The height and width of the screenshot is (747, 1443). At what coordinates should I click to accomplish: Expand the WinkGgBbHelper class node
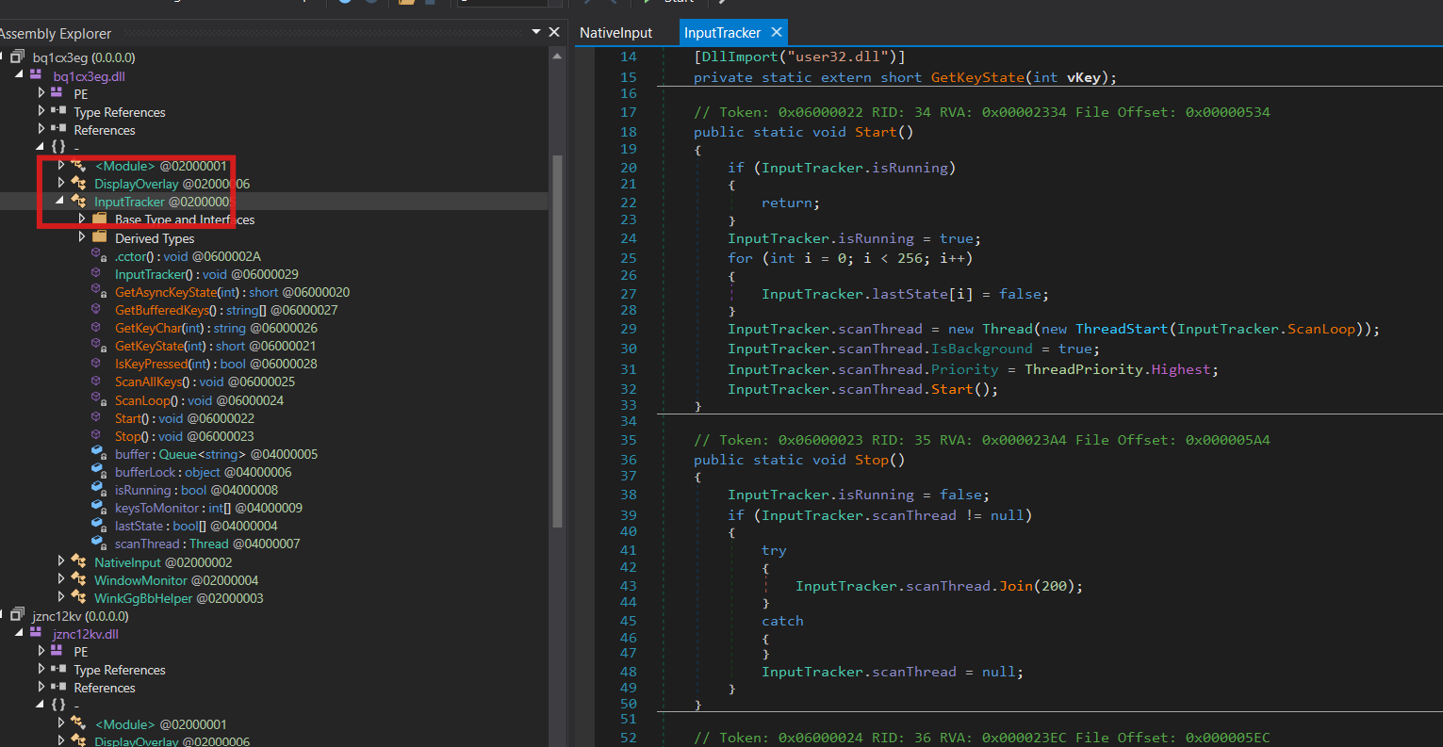coord(61,598)
